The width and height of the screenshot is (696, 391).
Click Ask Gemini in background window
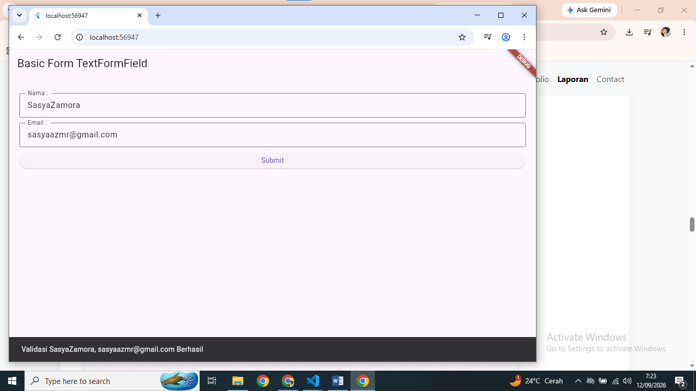pyautogui.click(x=589, y=10)
